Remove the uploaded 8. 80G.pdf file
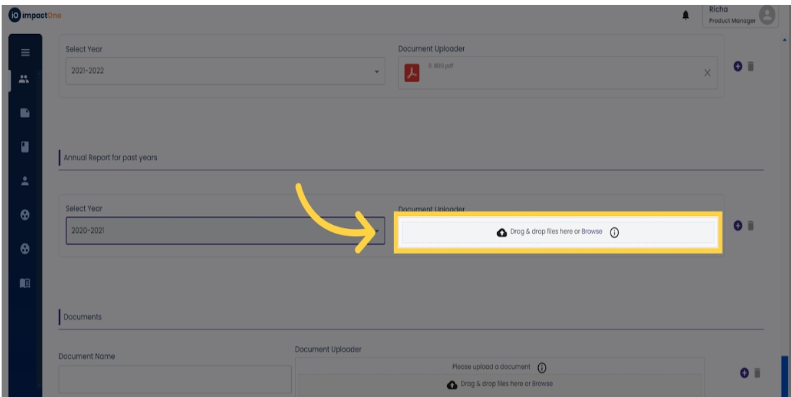The width and height of the screenshot is (791, 397). pyautogui.click(x=707, y=73)
